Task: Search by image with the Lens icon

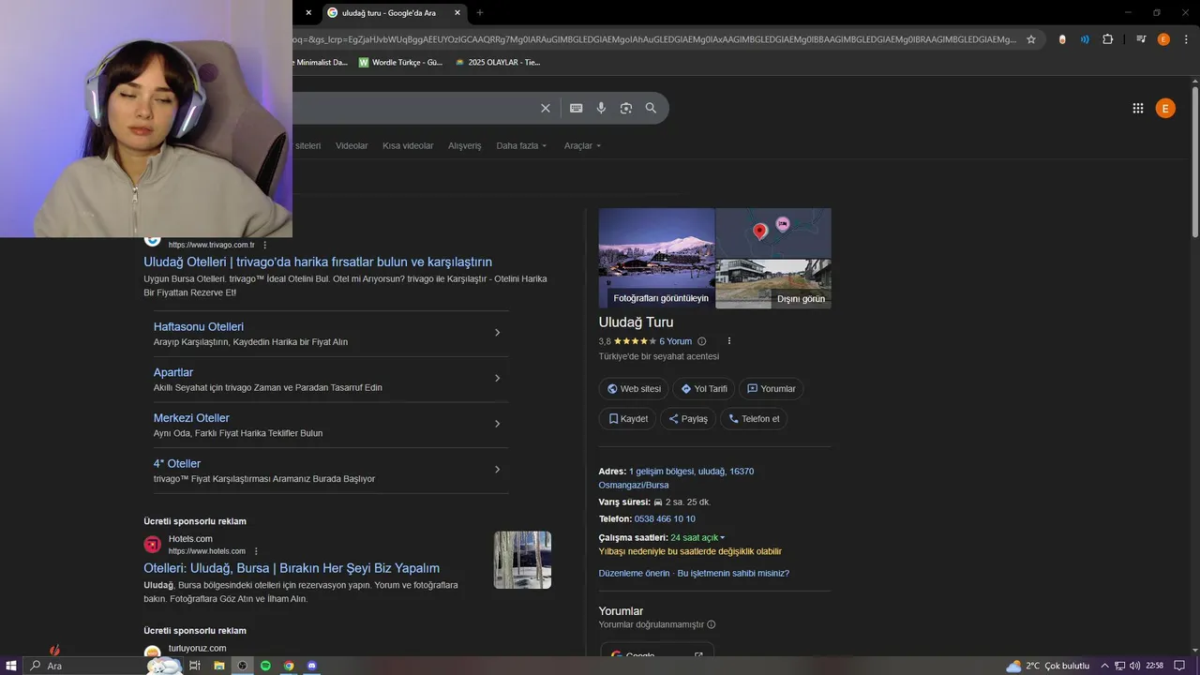Action: (626, 108)
